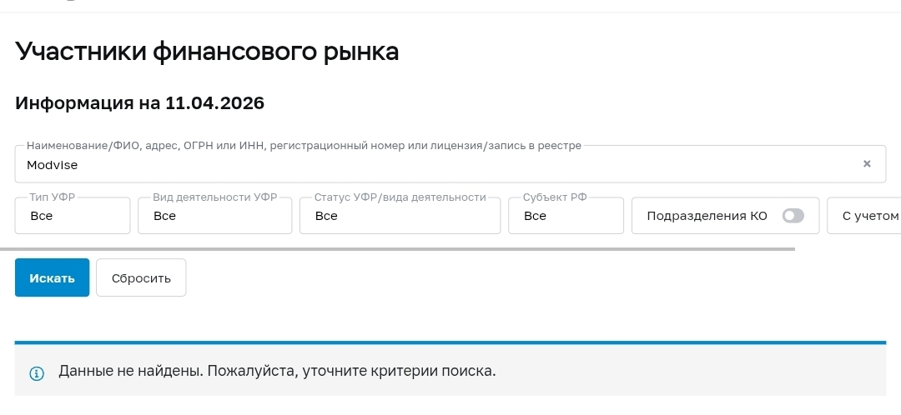The height and width of the screenshot is (415, 901).
Task: Click the Наименование/ФИО floating field label
Action: pyautogui.click(x=304, y=146)
